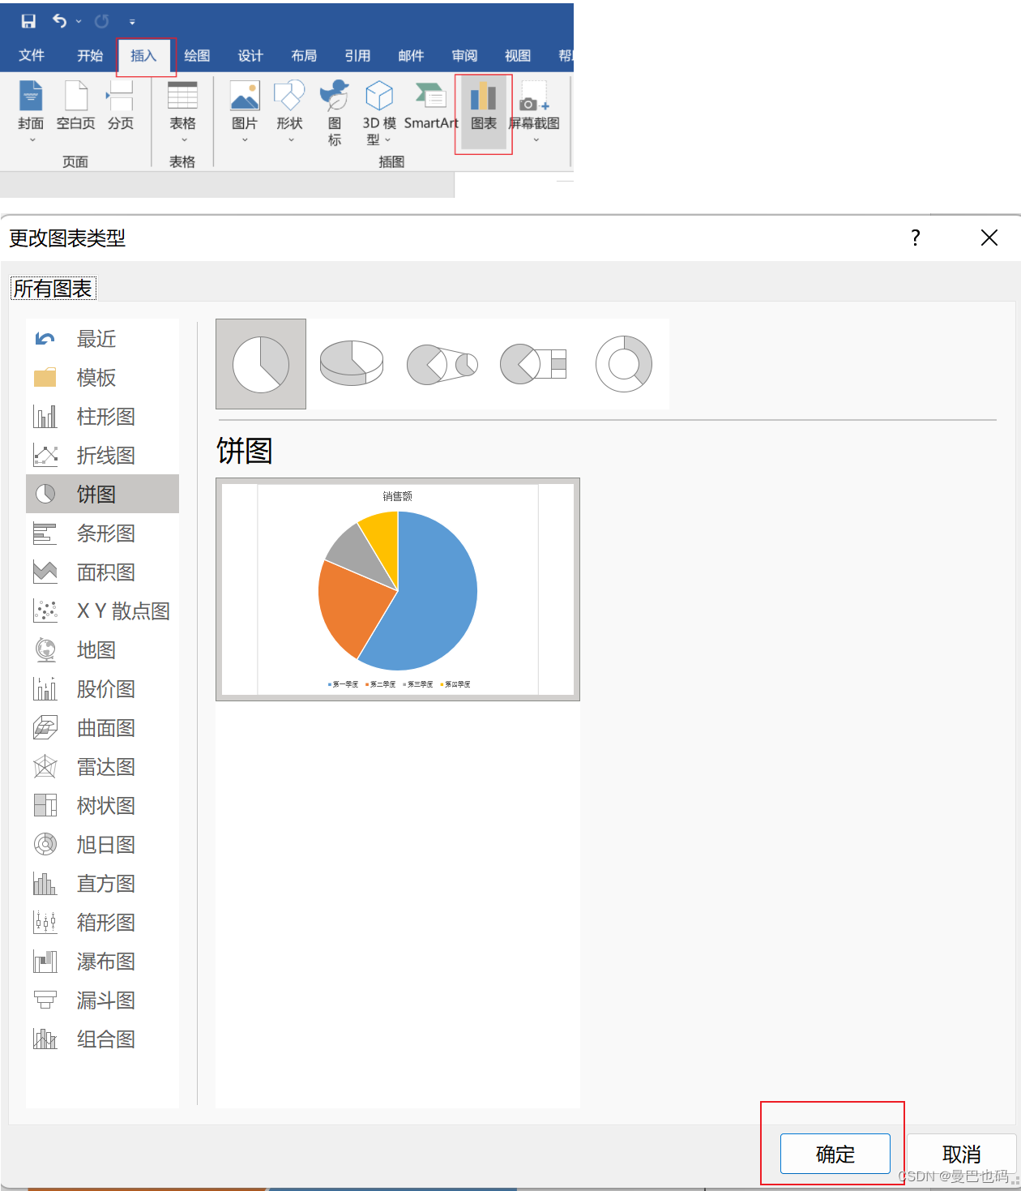The height and width of the screenshot is (1191, 1021).
Task: Open the 邮件 ribbon tab
Action: (411, 55)
